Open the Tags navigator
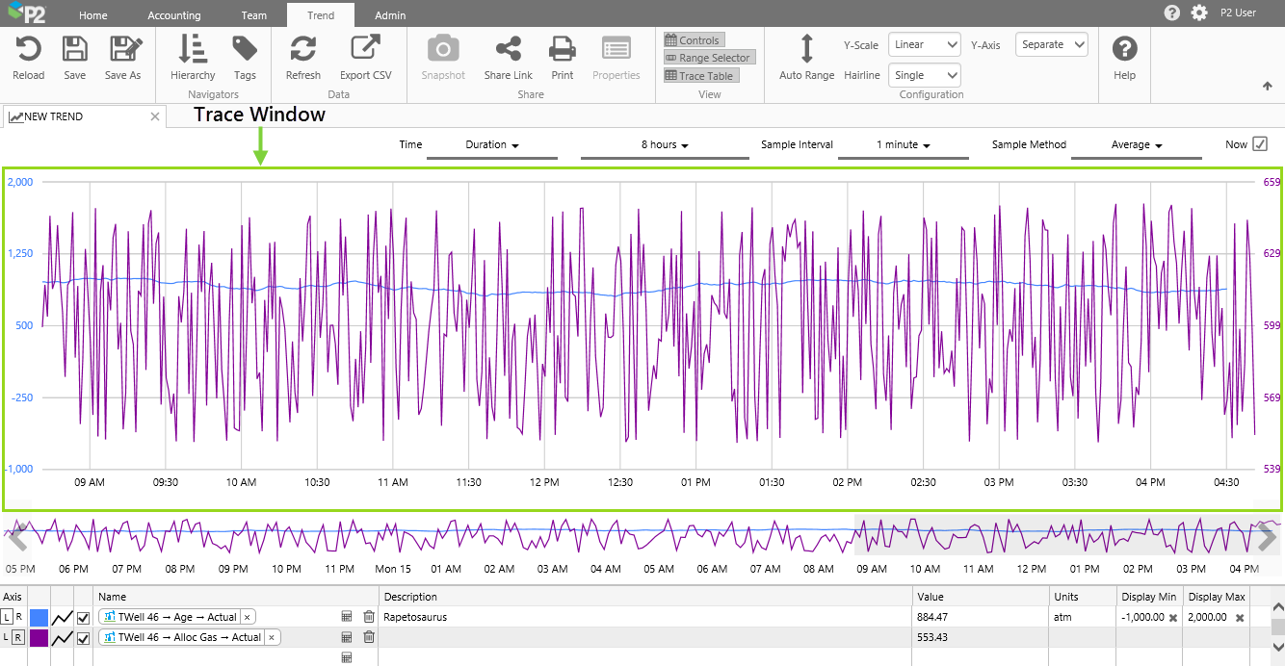The image size is (1285, 666). coord(245,50)
